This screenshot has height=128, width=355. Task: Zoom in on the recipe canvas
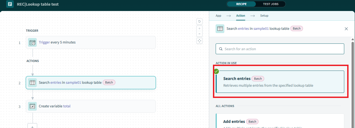pyautogui.click(x=199, y=28)
